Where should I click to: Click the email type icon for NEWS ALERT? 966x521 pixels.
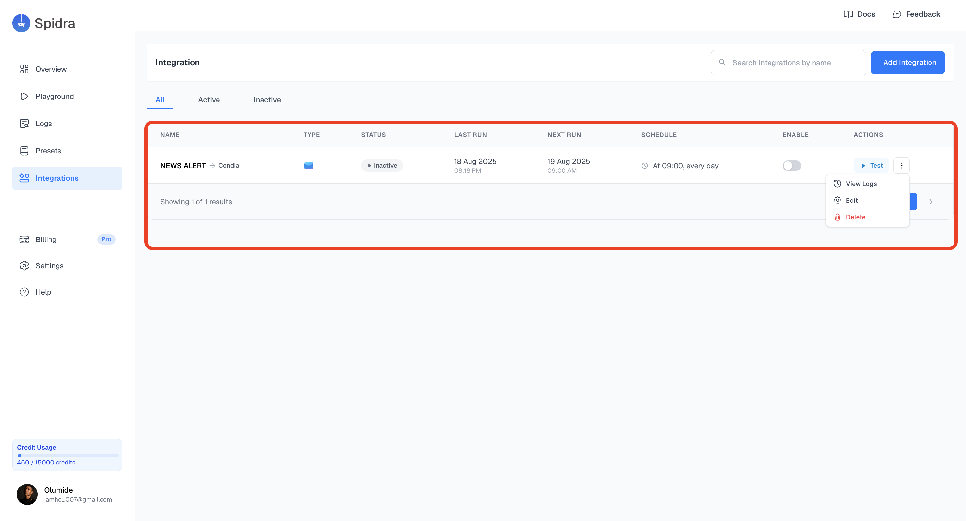[x=308, y=165]
